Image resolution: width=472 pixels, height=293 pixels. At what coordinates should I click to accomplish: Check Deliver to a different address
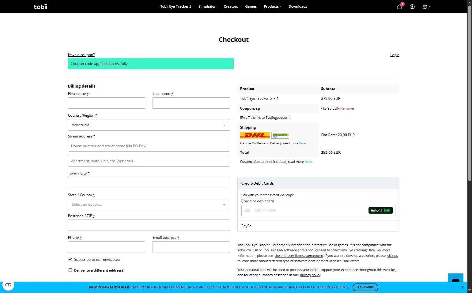click(x=70, y=270)
